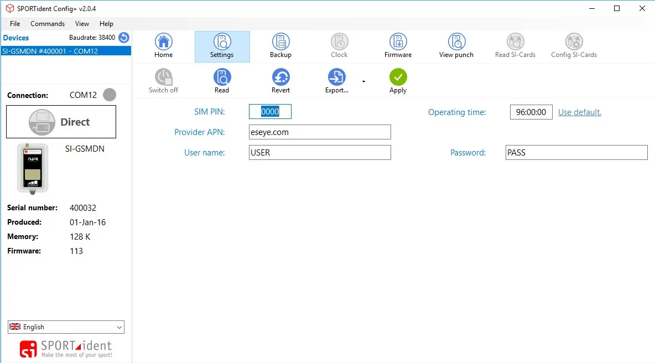Click the Use default link

tap(580, 112)
